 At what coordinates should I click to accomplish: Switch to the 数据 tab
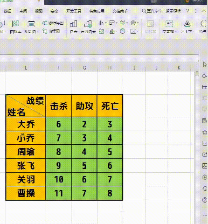click(x=7, y=11)
